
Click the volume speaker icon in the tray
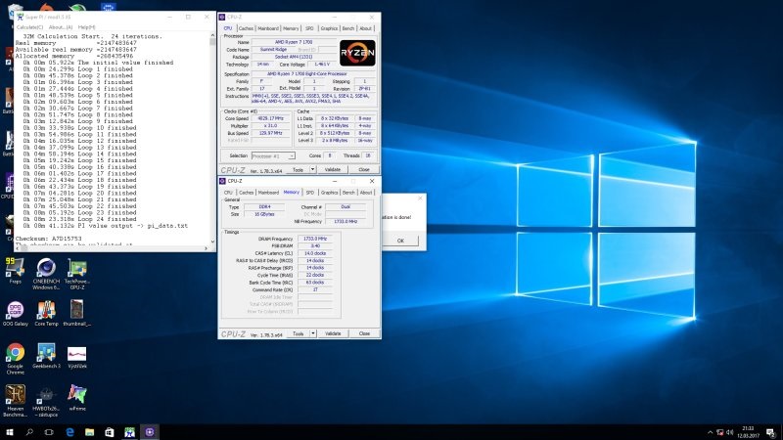(x=729, y=432)
